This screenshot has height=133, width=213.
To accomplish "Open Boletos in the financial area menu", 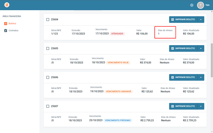I will (12, 24).
